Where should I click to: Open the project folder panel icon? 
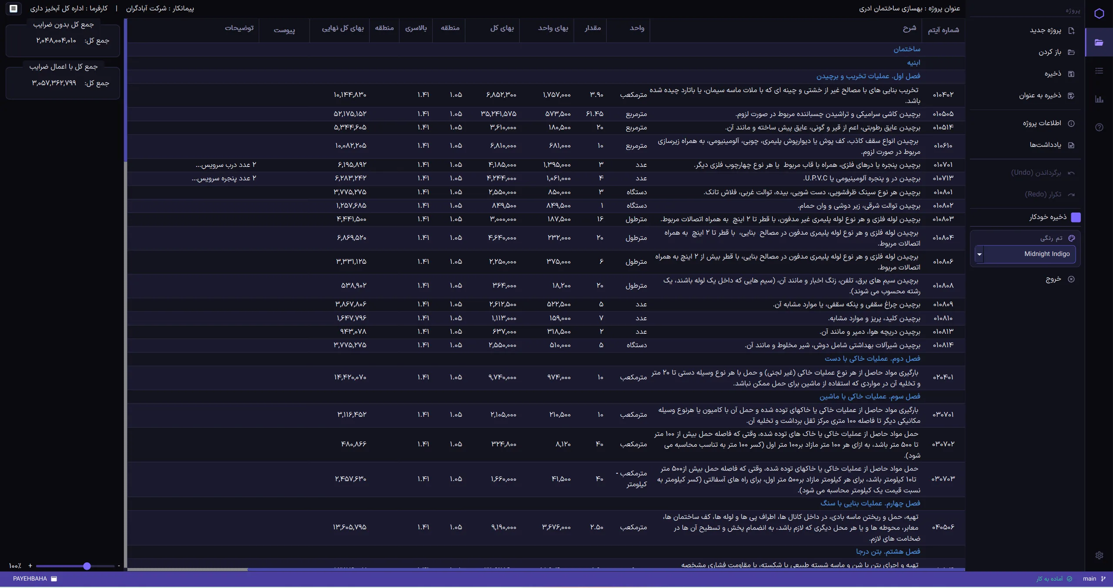[1099, 42]
